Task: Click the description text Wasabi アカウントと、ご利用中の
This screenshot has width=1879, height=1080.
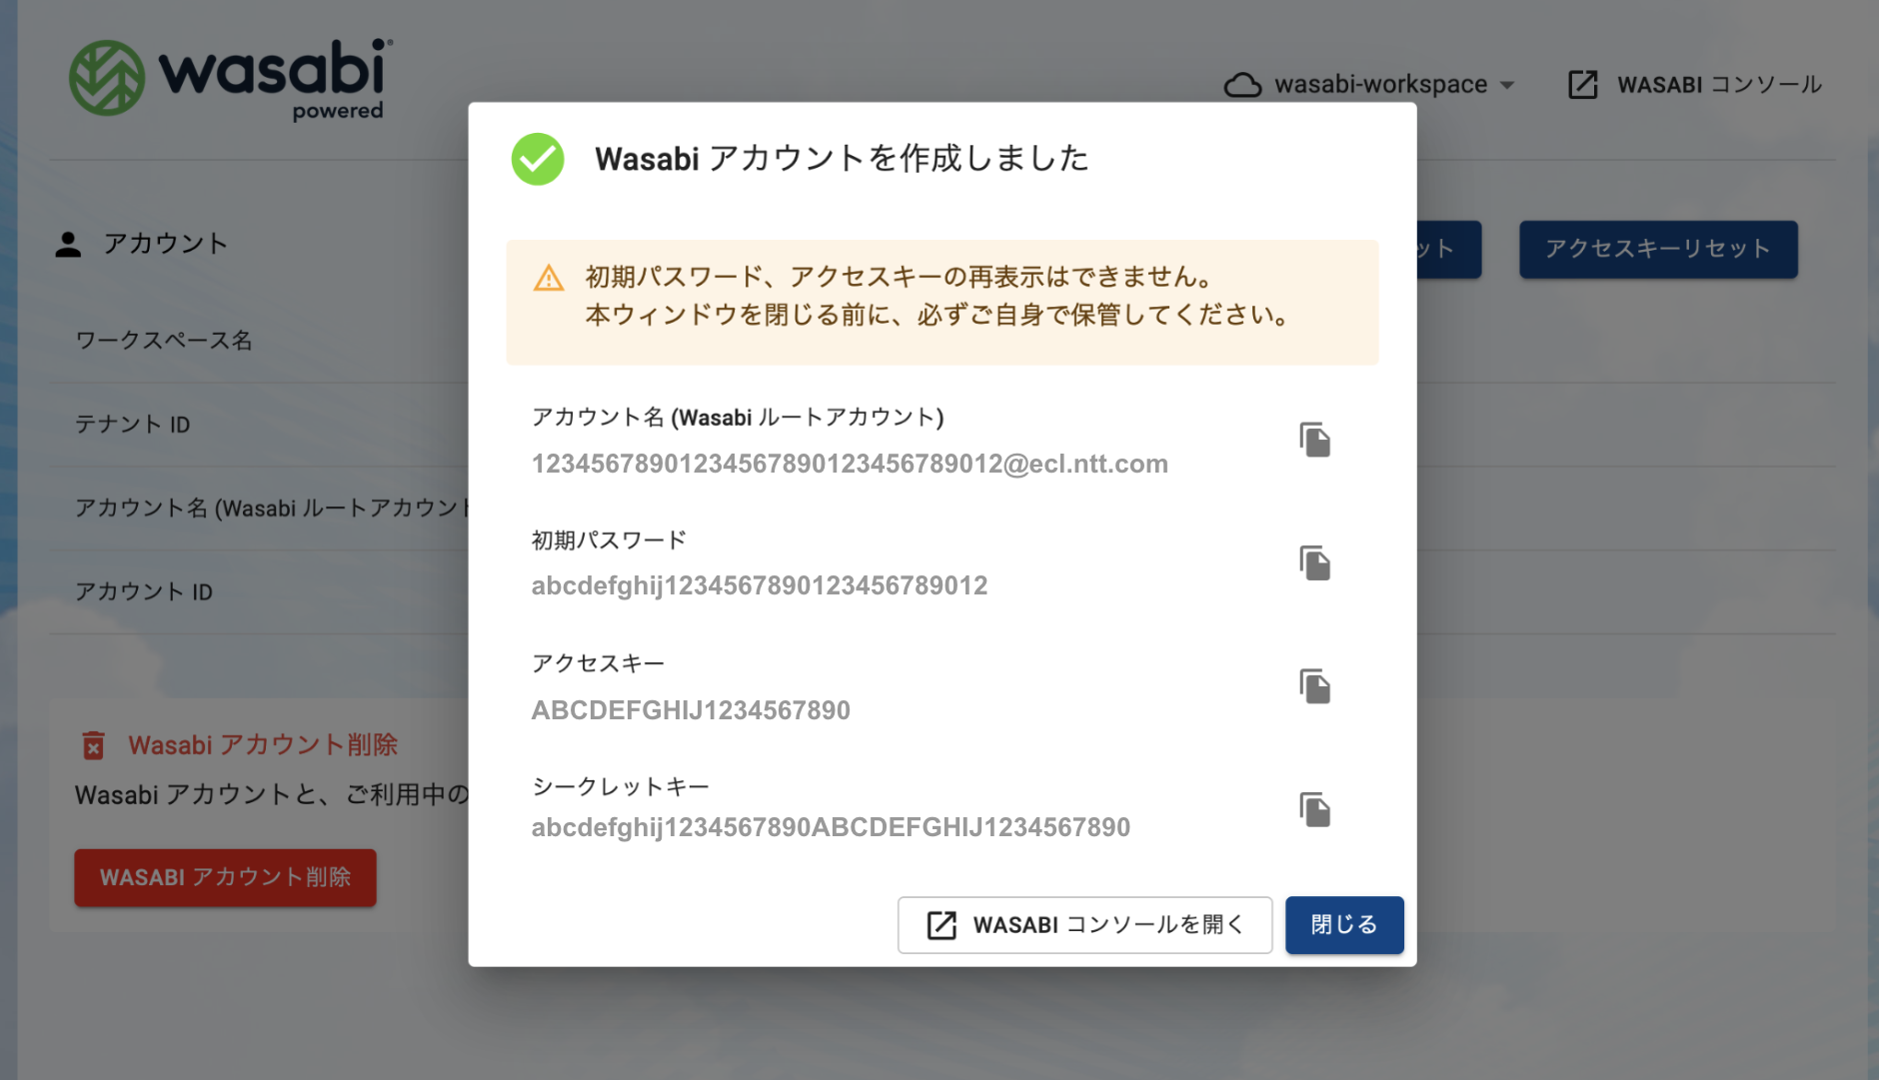Action: [x=272, y=795]
